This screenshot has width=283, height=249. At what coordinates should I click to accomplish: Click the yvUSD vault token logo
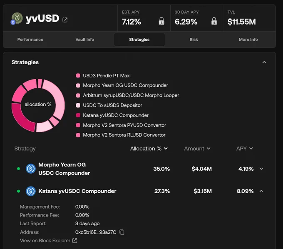point(17,18)
